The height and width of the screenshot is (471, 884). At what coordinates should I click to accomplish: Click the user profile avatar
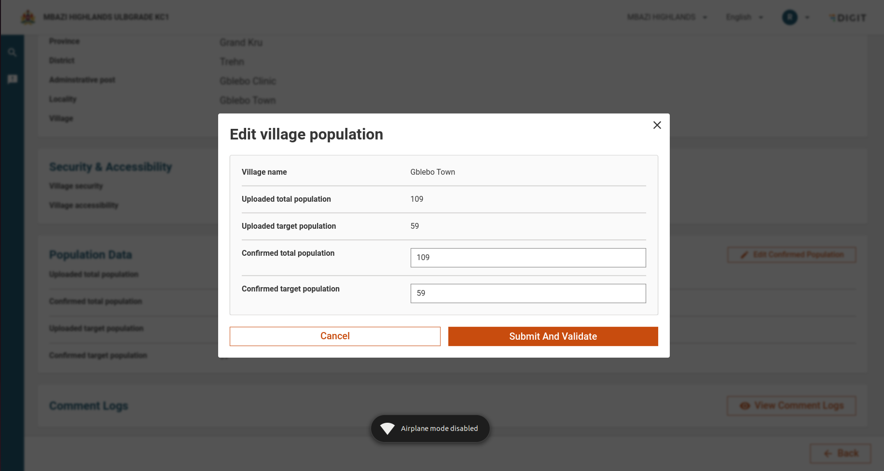(x=789, y=17)
